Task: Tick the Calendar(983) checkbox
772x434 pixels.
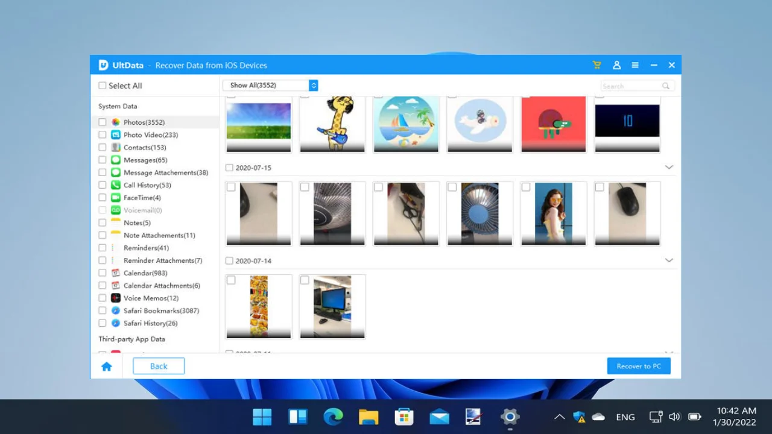Action: pyautogui.click(x=103, y=273)
